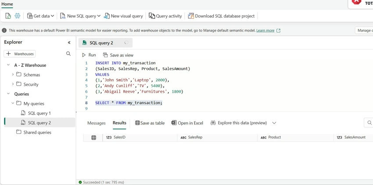The image size is (373, 185).
Task: Open SQL query 1 in the Explorer
Action: (39, 113)
